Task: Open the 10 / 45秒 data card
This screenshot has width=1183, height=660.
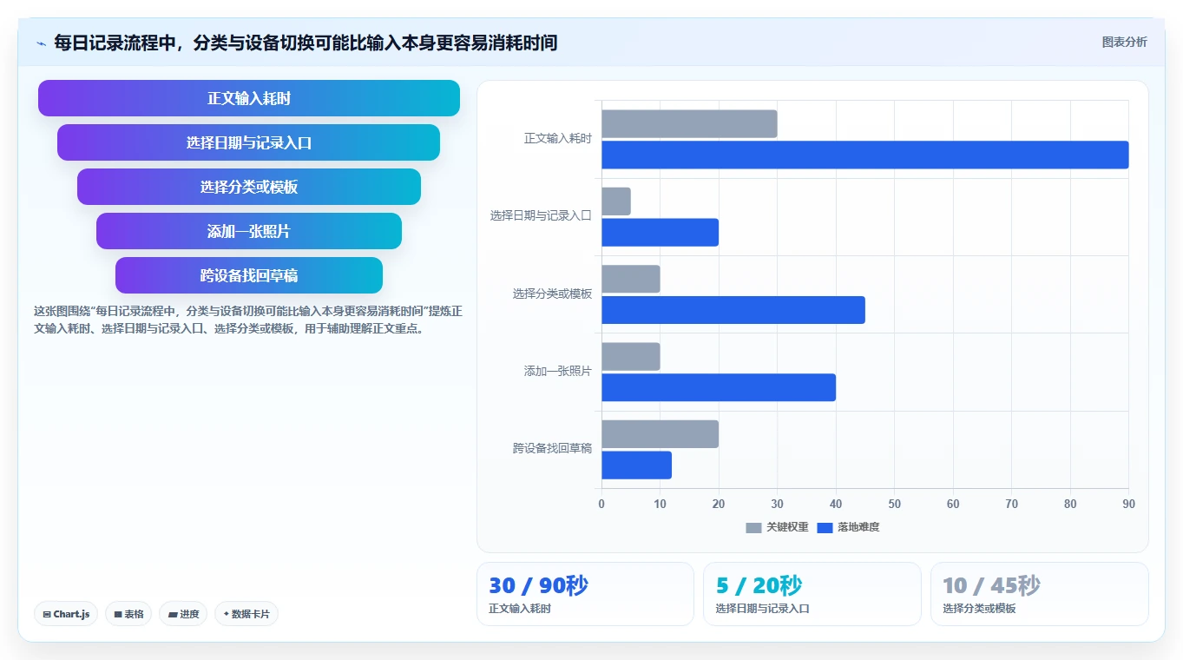Action: 1039,594
